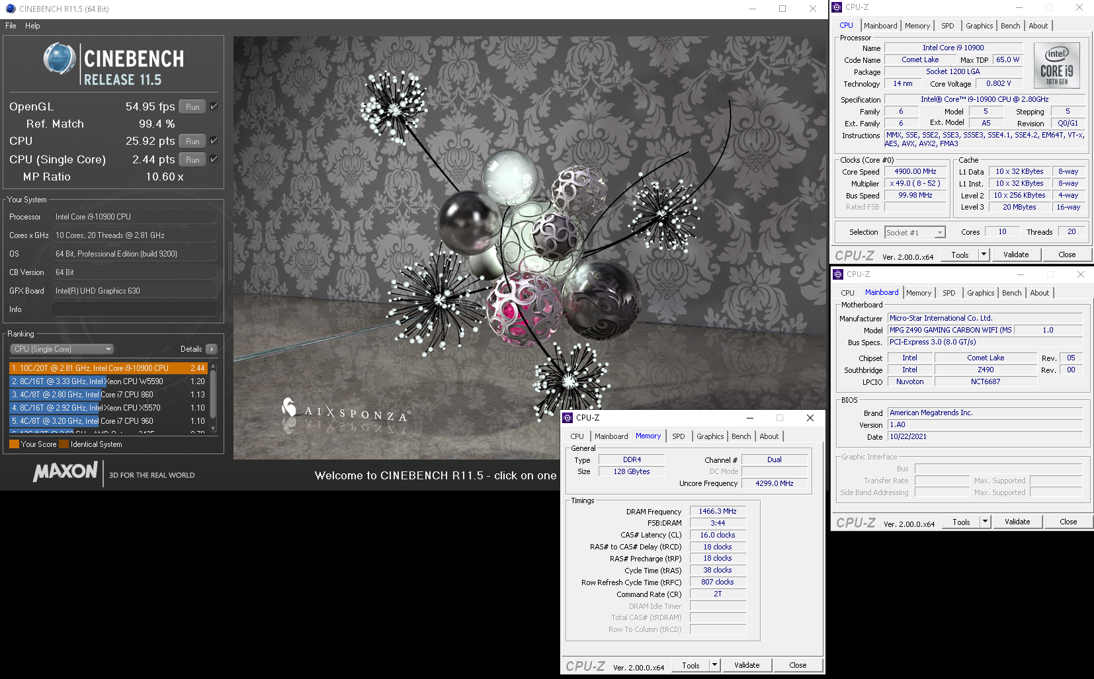This screenshot has height=679, width=1094.
Task: Click Validate in the Memory window
Action: click(x=747, y=665)
